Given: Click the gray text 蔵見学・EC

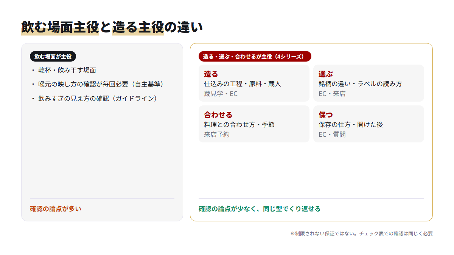Looking at the screenshot, I should pyautogui.click(x=221, y=94).
